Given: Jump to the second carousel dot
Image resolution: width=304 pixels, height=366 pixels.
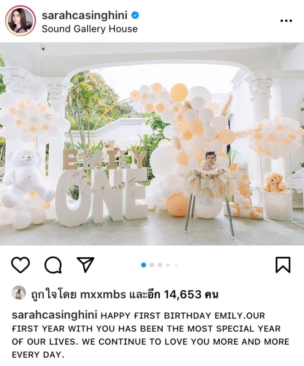Looking at the screenshot, I should [152, 265].
